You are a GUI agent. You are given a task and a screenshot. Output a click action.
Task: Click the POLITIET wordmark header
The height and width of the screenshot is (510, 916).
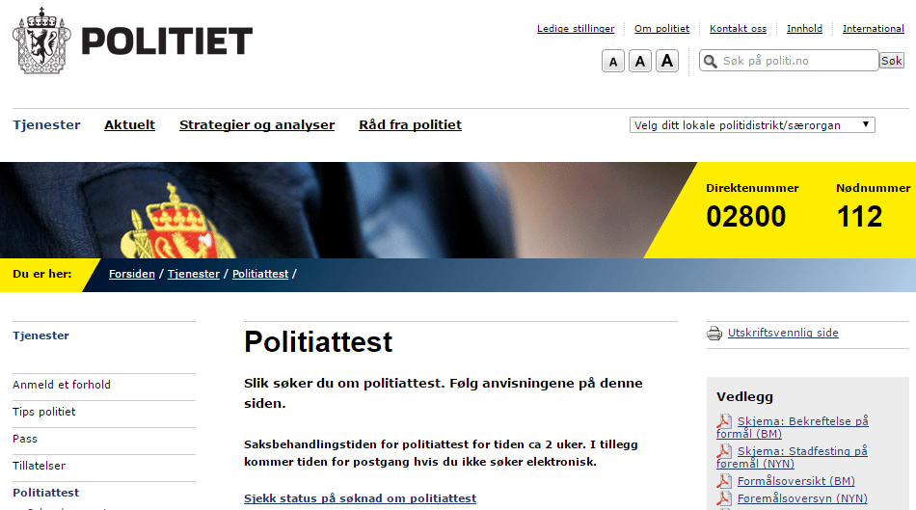pyautogui.click(x=167, y=40)
